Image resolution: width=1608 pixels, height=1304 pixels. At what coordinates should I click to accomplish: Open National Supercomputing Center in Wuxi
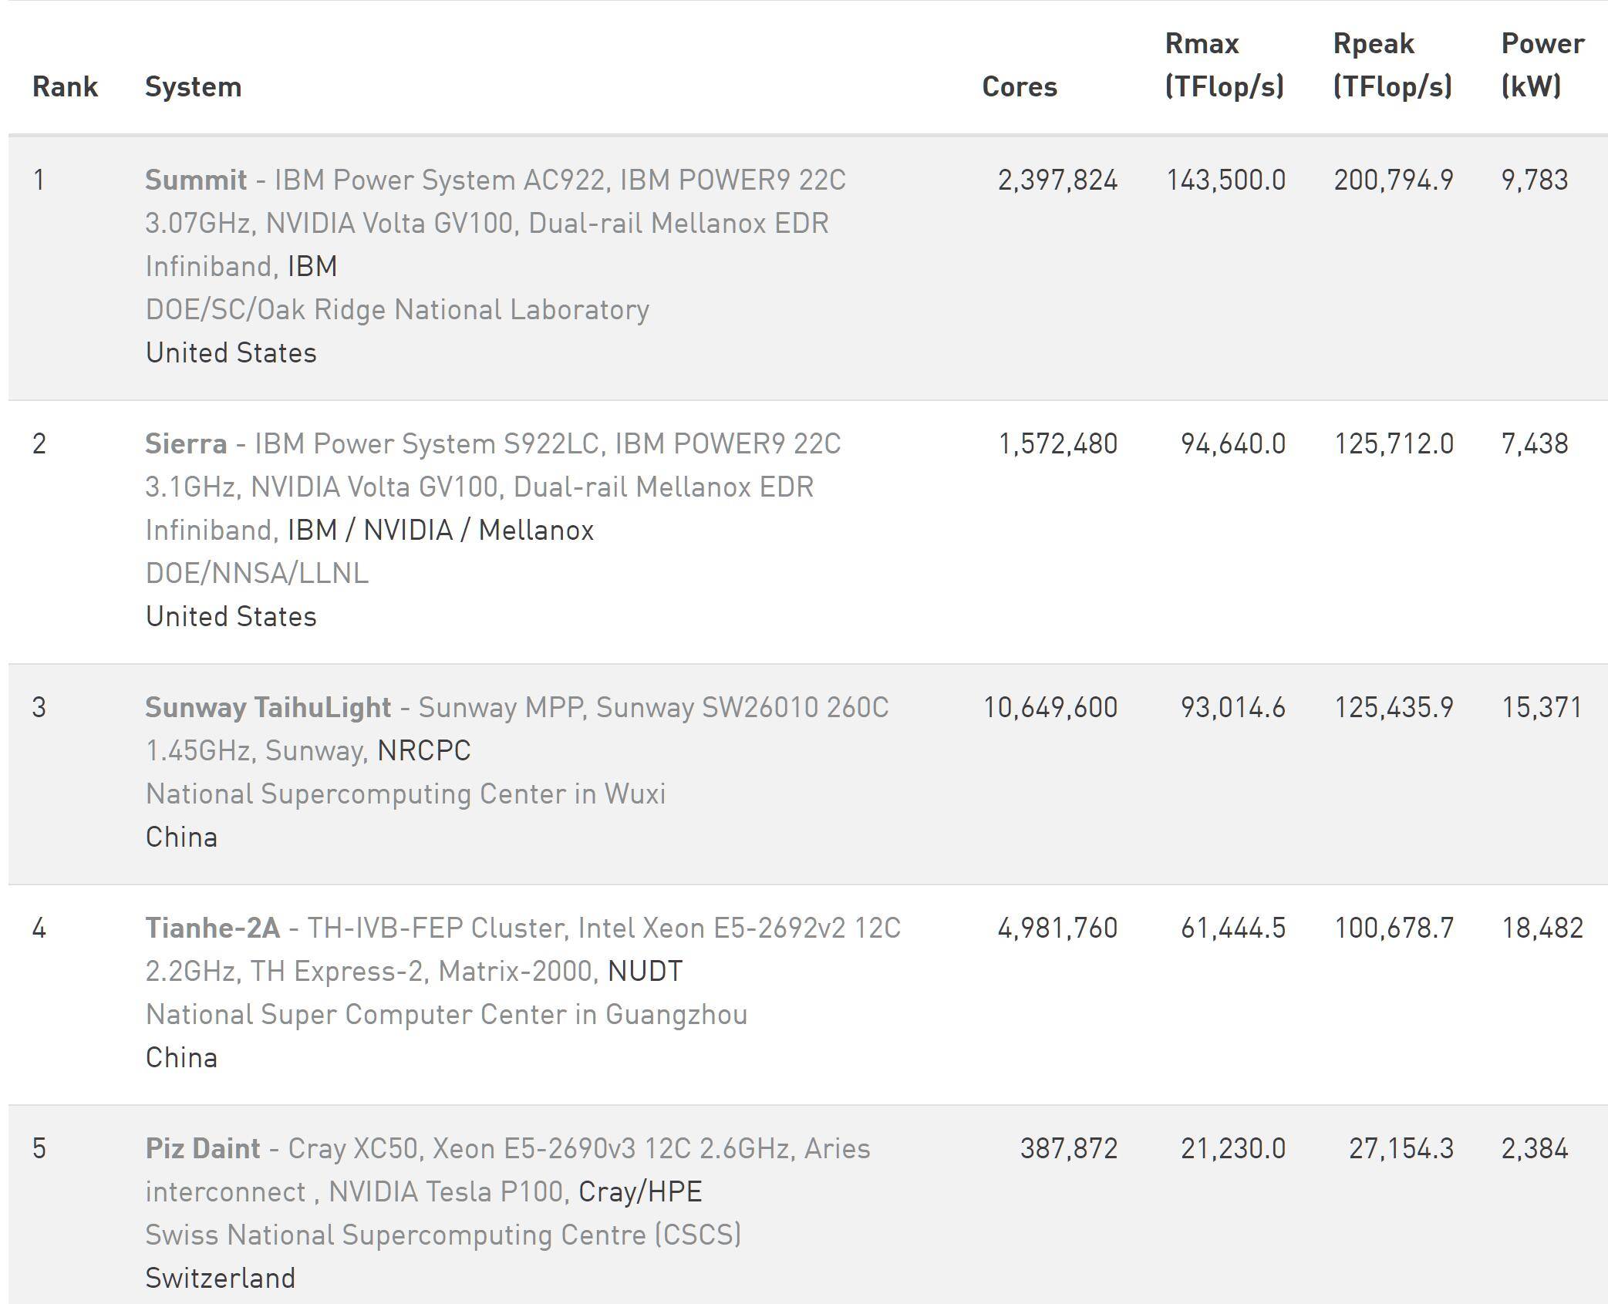pos(405,794)
